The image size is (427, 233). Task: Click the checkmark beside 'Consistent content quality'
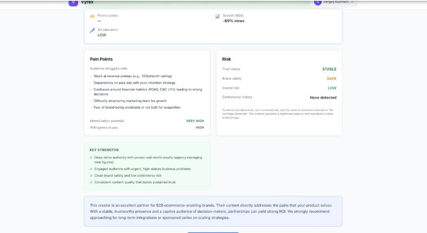pos(91,182)
